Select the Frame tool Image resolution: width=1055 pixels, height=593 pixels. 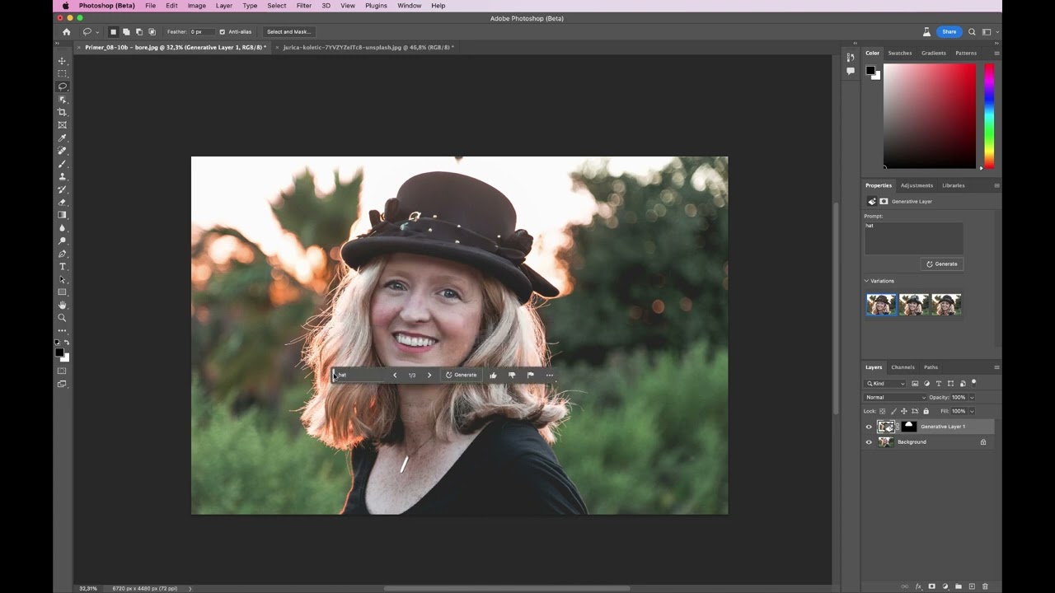(x=62, y=125)
